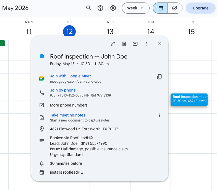This screenshot has width=217, height=190.
Task: Delete event with trash icon
Action: point(124,44)
